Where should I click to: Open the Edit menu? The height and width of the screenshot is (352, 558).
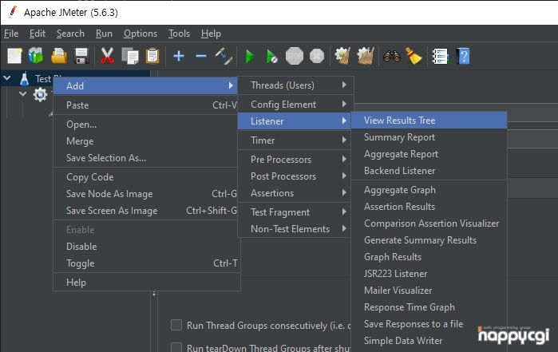[x=38, y=34]
